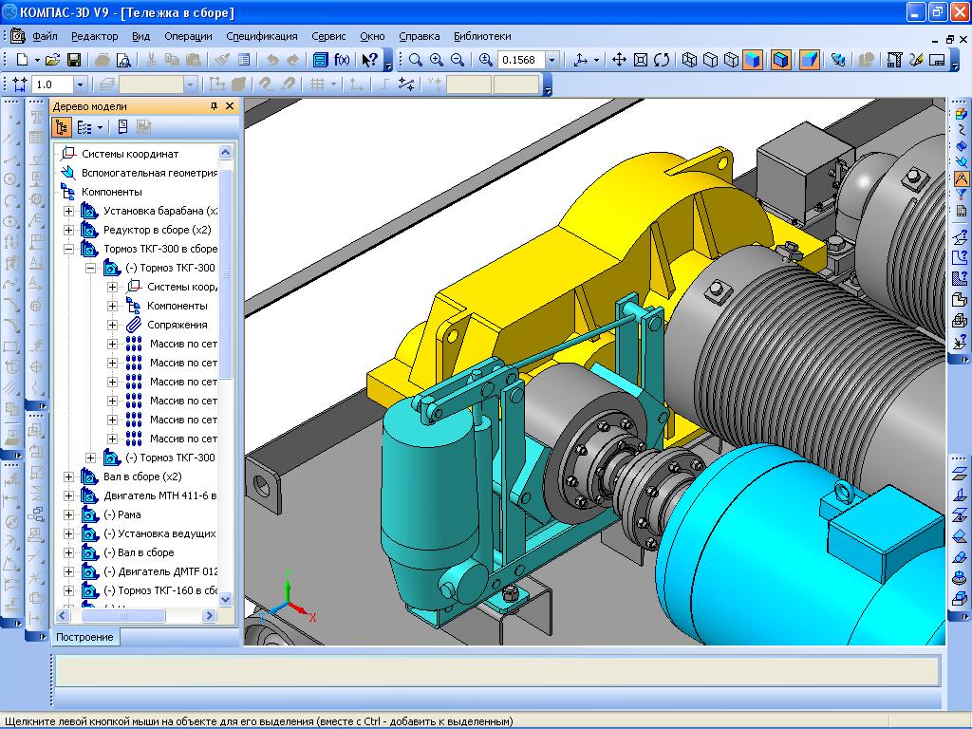This screenshot has height=729, width=972.
Task: Expand the Редуктор в сборе tree node
Action: (68, 230)
